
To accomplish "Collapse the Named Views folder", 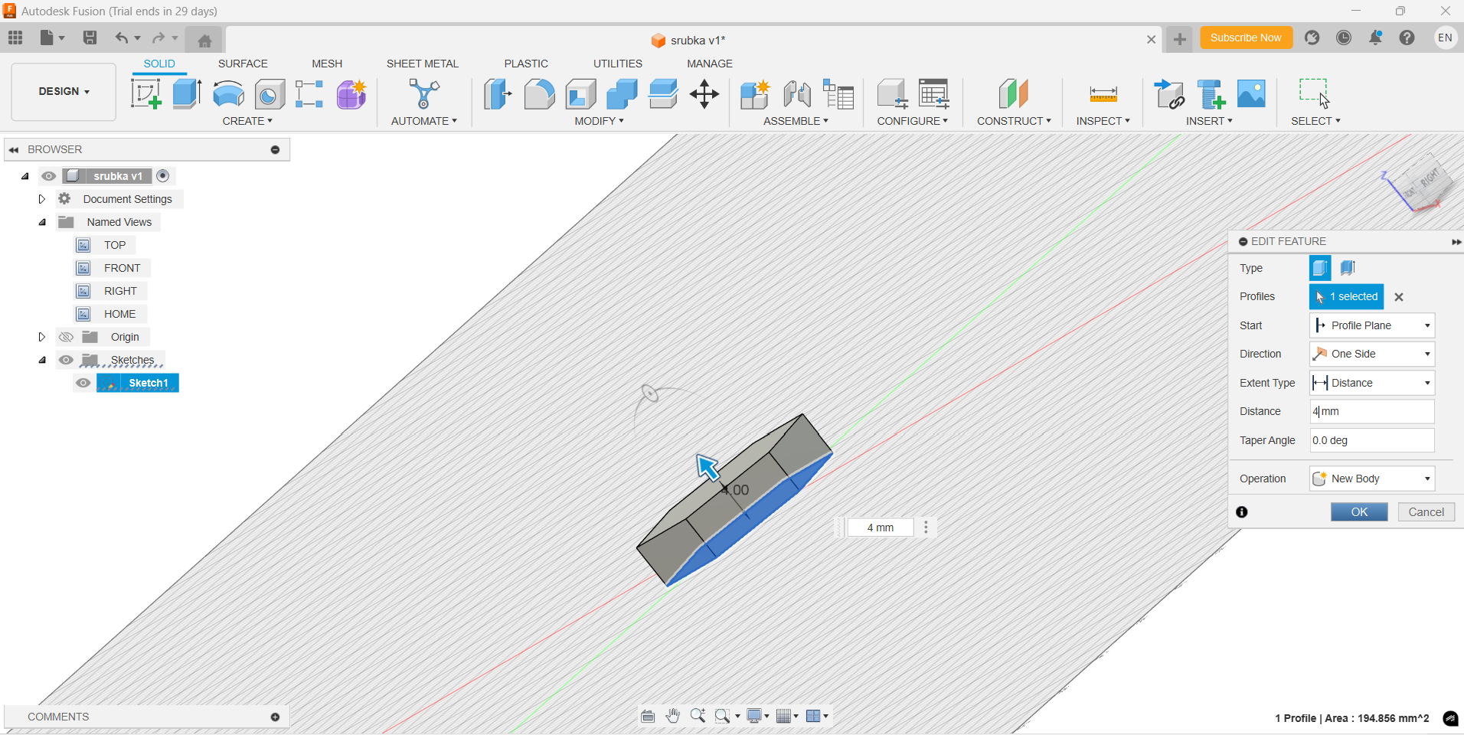I will coord(42,222).
